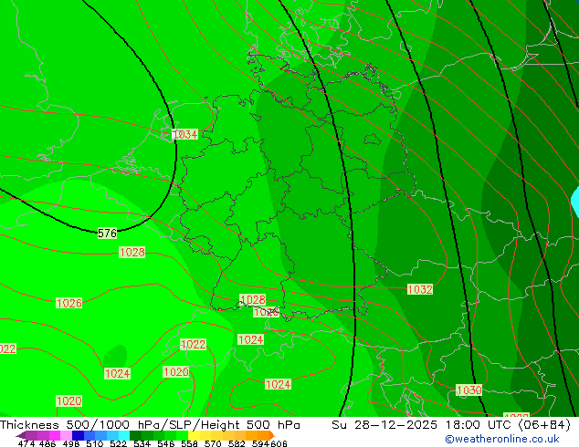Image resolution: width=579 pixels, height=447 pixels.
Task: Click the purple left arrow cap of legend
Action: 21,435
